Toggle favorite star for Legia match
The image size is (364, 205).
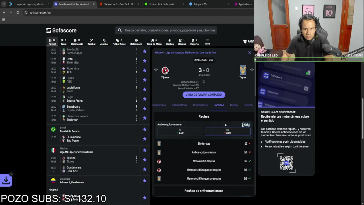pos(144,99)
